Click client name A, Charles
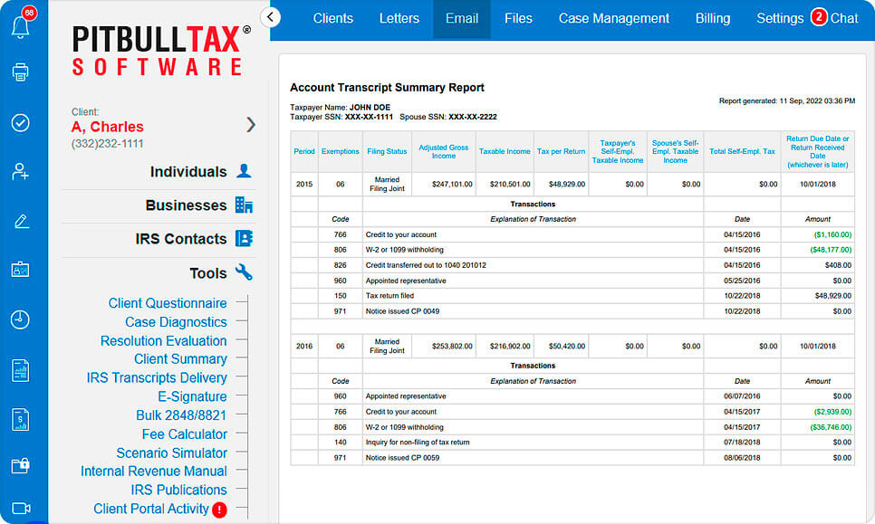The image size is (875, 524). coord(107,127)
